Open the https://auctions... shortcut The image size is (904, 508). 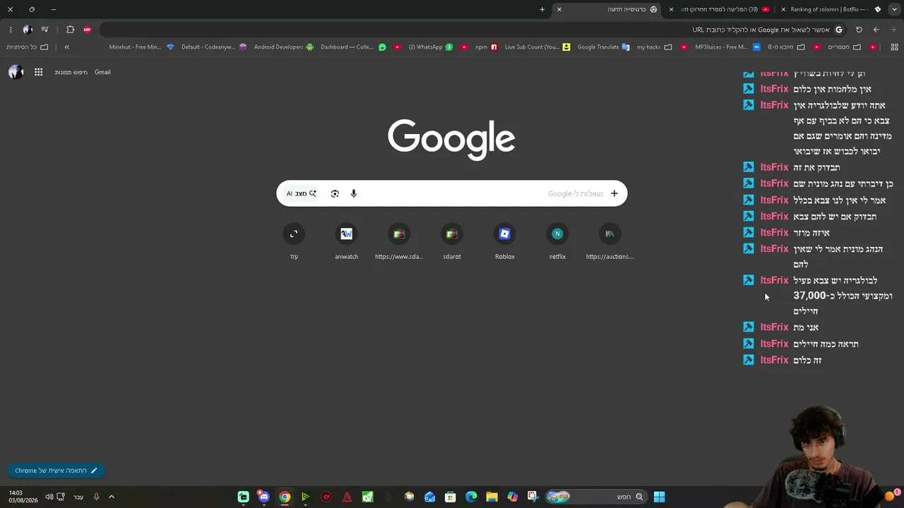point(610,242)
